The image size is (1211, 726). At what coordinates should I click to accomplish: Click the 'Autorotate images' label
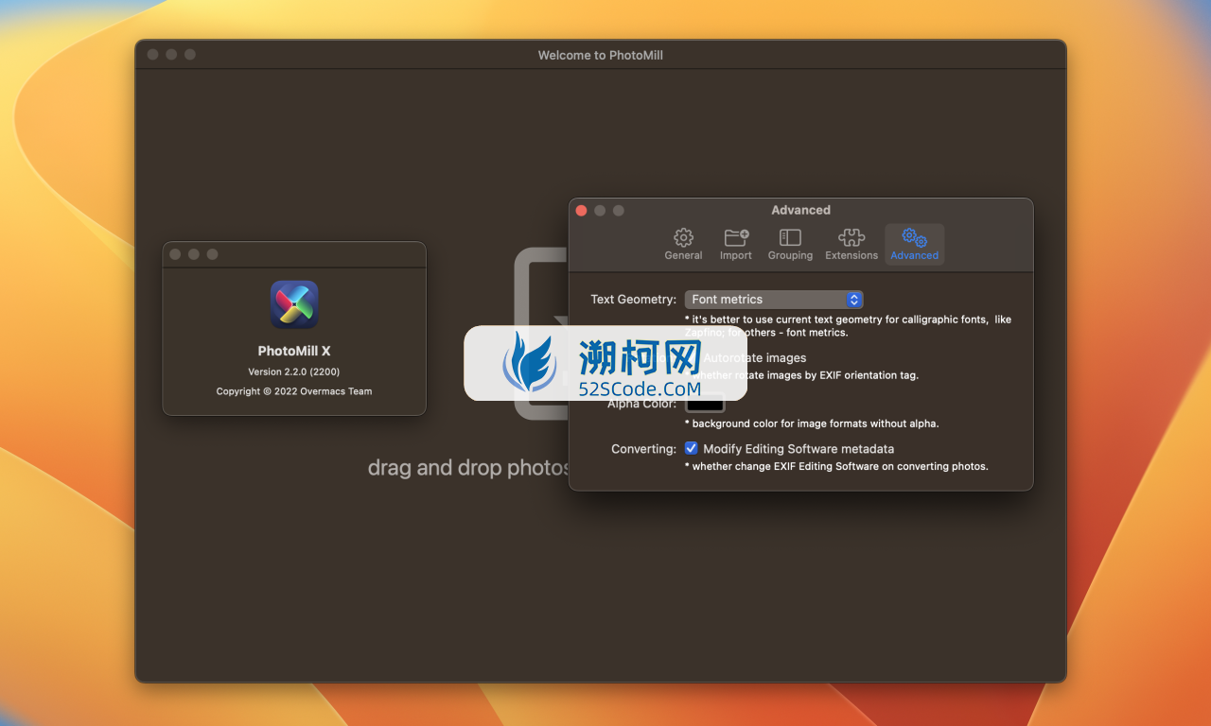(755, 358)
